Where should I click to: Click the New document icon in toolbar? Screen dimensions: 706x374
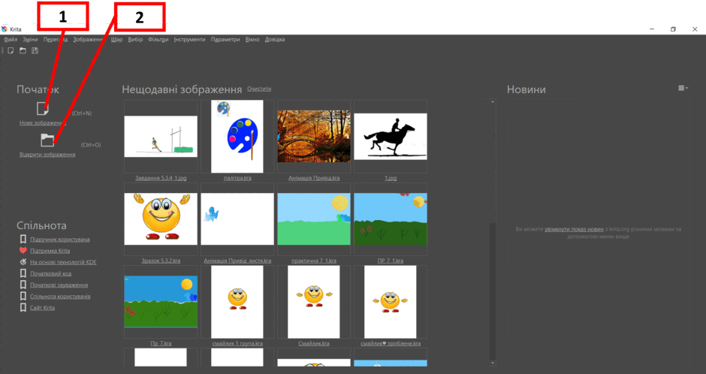(x=11, y=51)
